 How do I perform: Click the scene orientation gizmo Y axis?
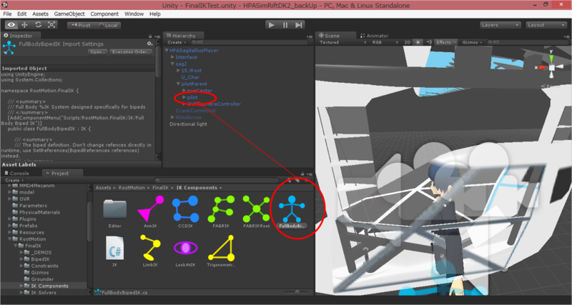(x=551, y=57)
